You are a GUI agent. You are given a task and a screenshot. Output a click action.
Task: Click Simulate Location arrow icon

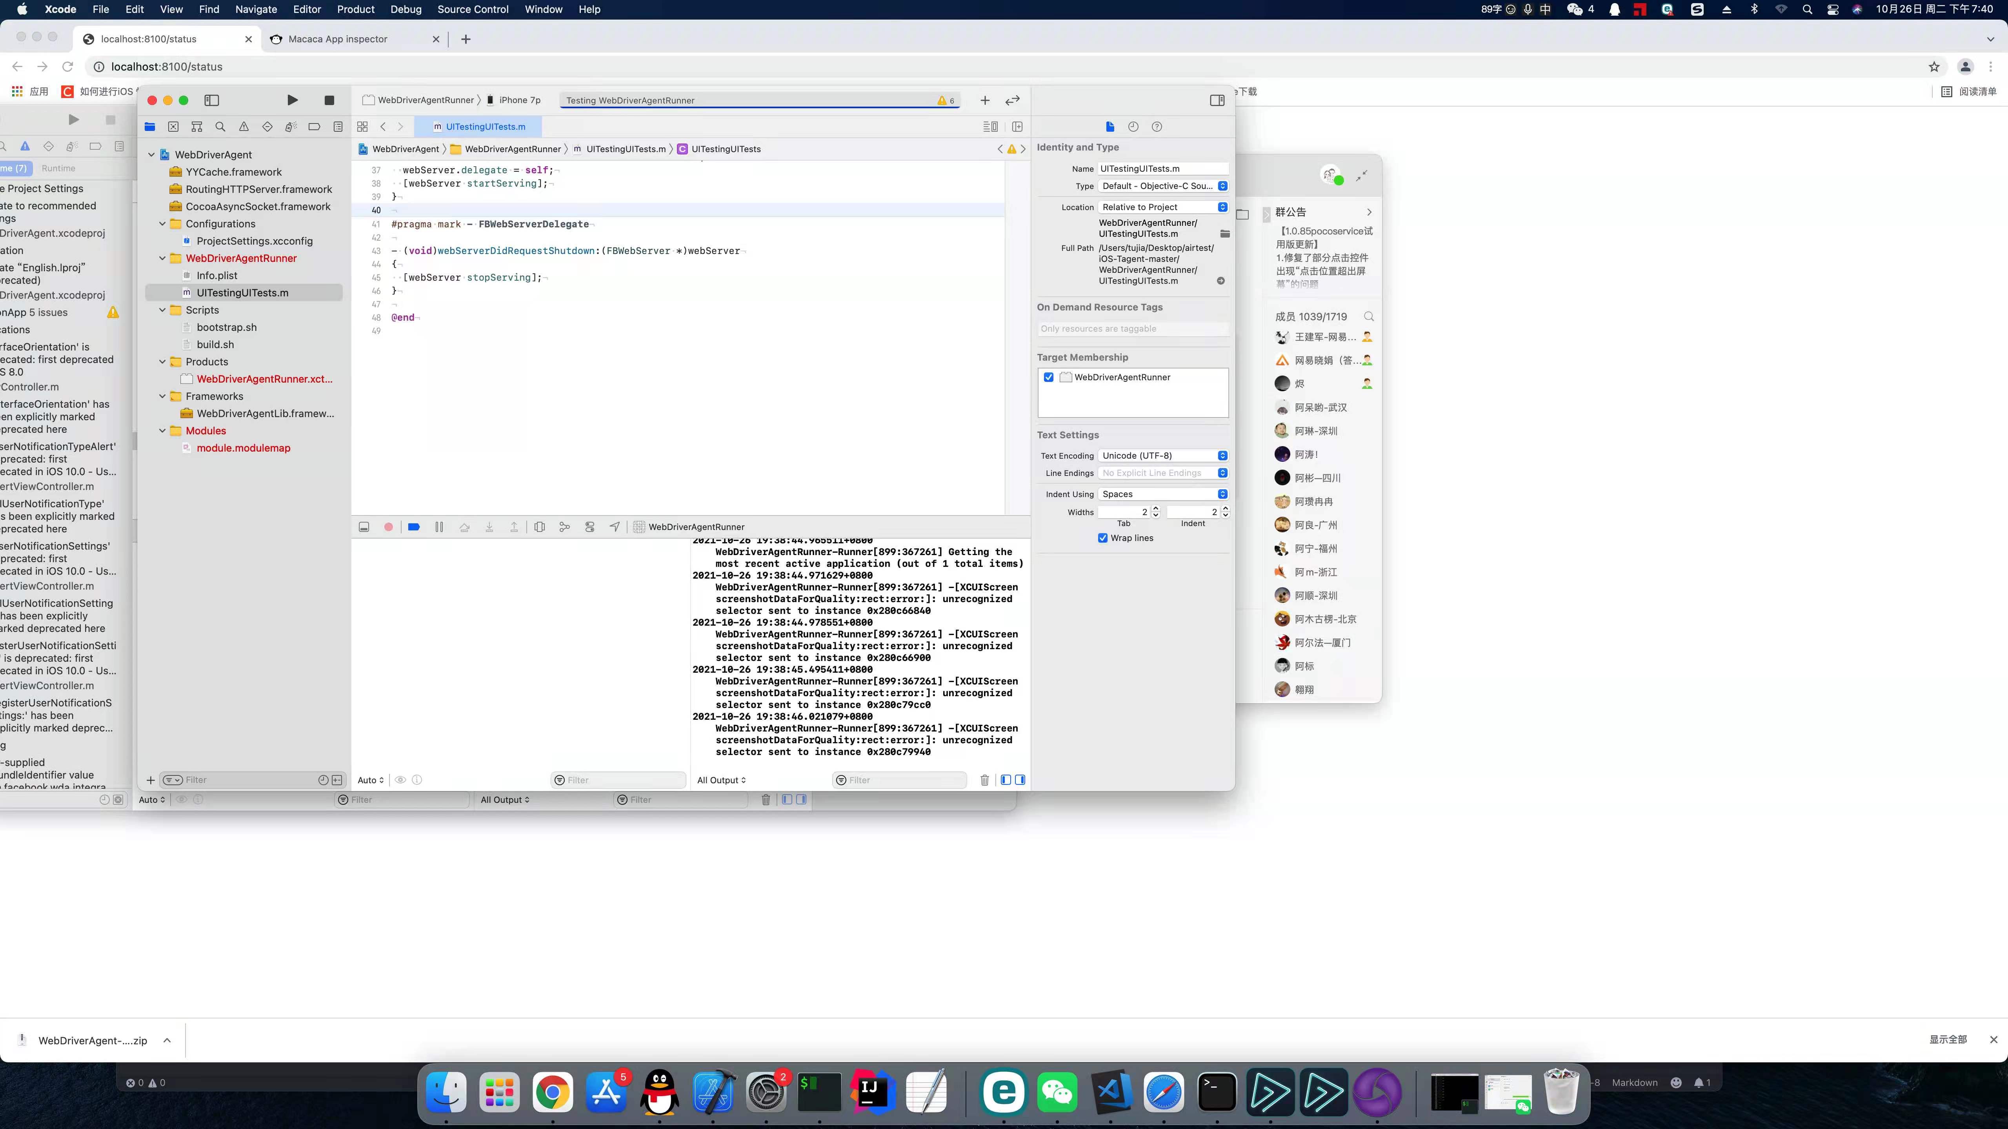[x=615, y=527]
